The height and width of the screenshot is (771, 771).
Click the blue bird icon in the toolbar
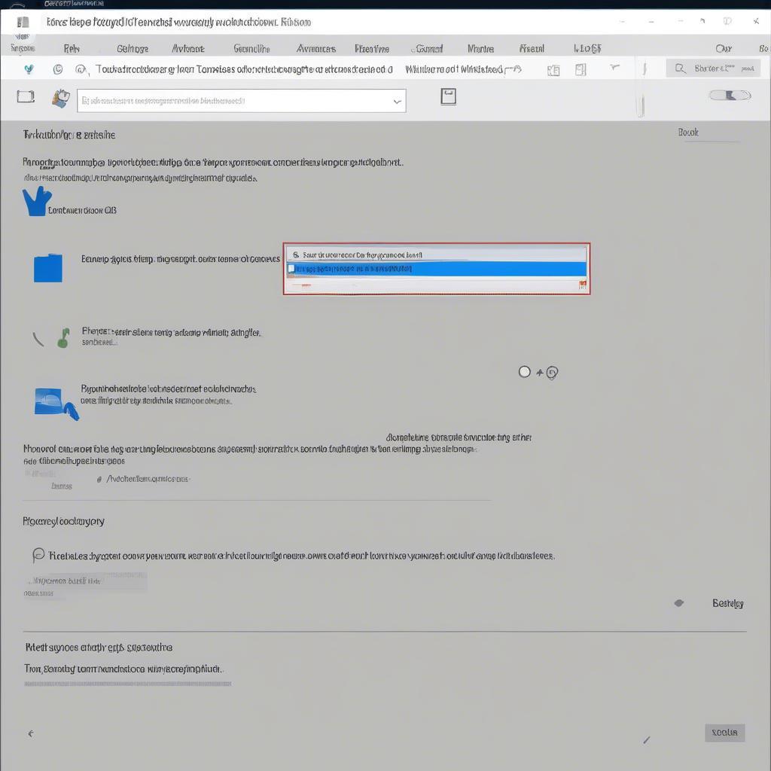coord(29,69)
